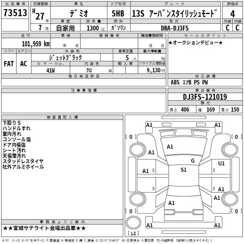Click the interior color クロ

(89, 70)
